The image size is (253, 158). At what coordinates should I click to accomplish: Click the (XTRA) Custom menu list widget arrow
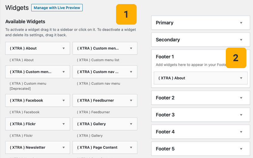click(x=131, y=48)
